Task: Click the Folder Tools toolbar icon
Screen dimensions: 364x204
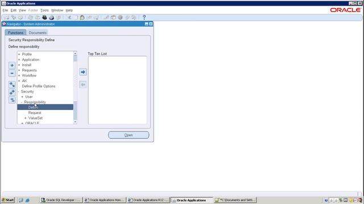Action: click(134, 18)
